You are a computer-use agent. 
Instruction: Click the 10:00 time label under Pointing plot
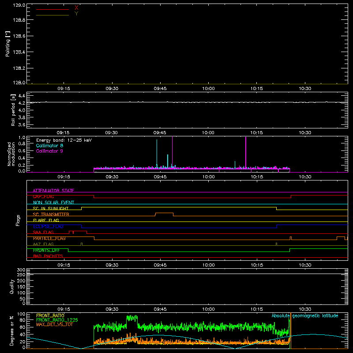[x=208, y=89]
